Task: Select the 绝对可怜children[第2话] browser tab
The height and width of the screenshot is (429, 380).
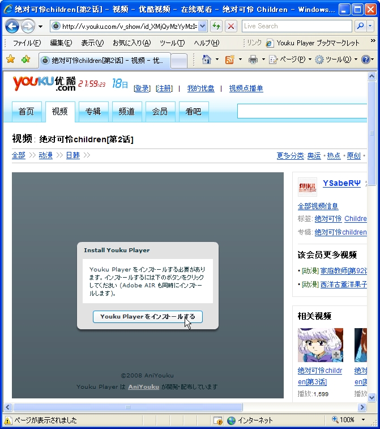Action: [105, 60]
